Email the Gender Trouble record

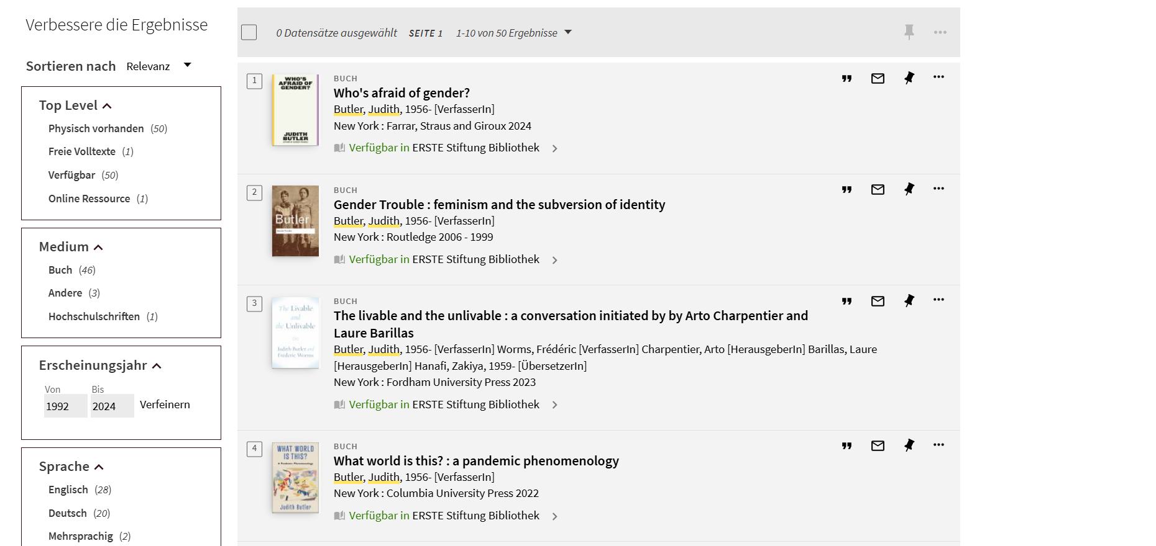[878, 189]
